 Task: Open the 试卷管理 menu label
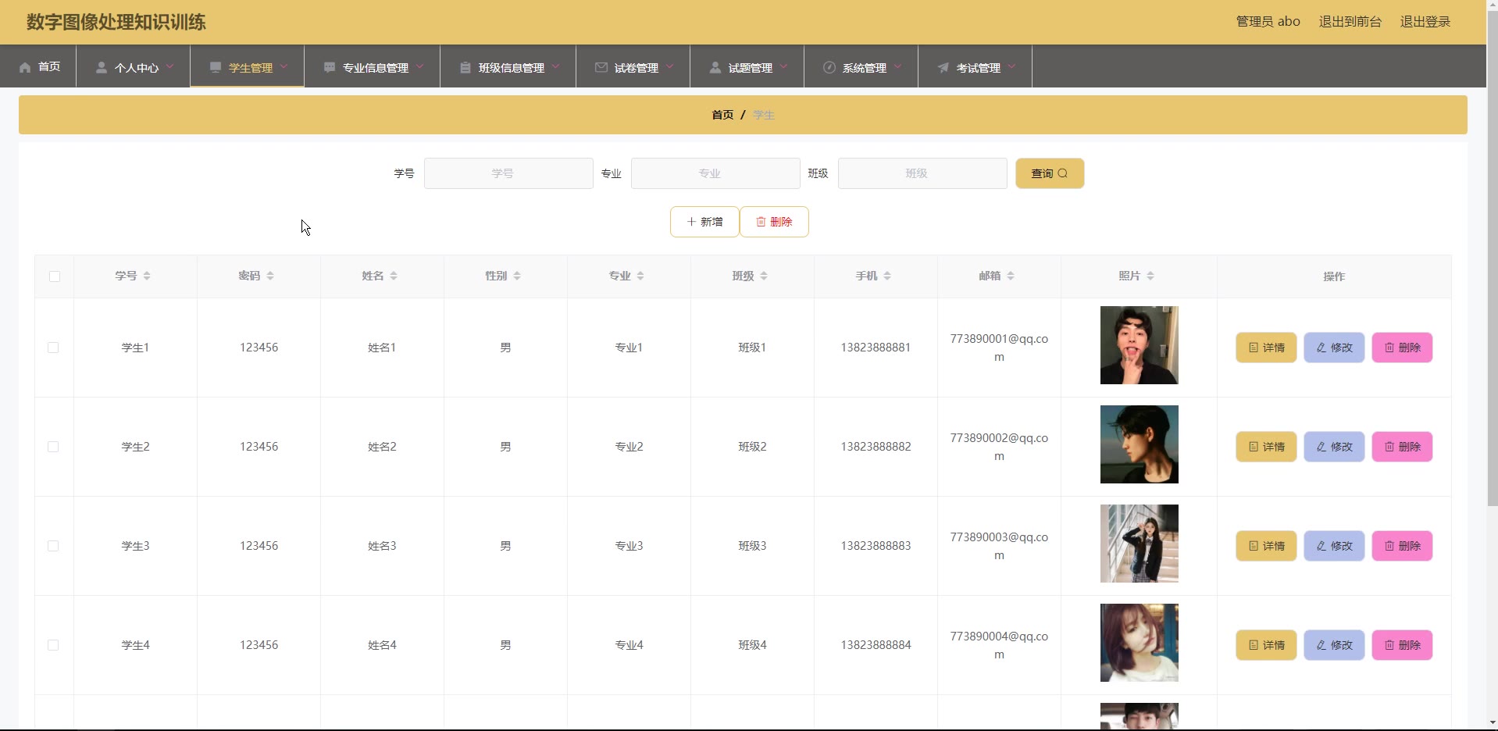pos(637,68)
